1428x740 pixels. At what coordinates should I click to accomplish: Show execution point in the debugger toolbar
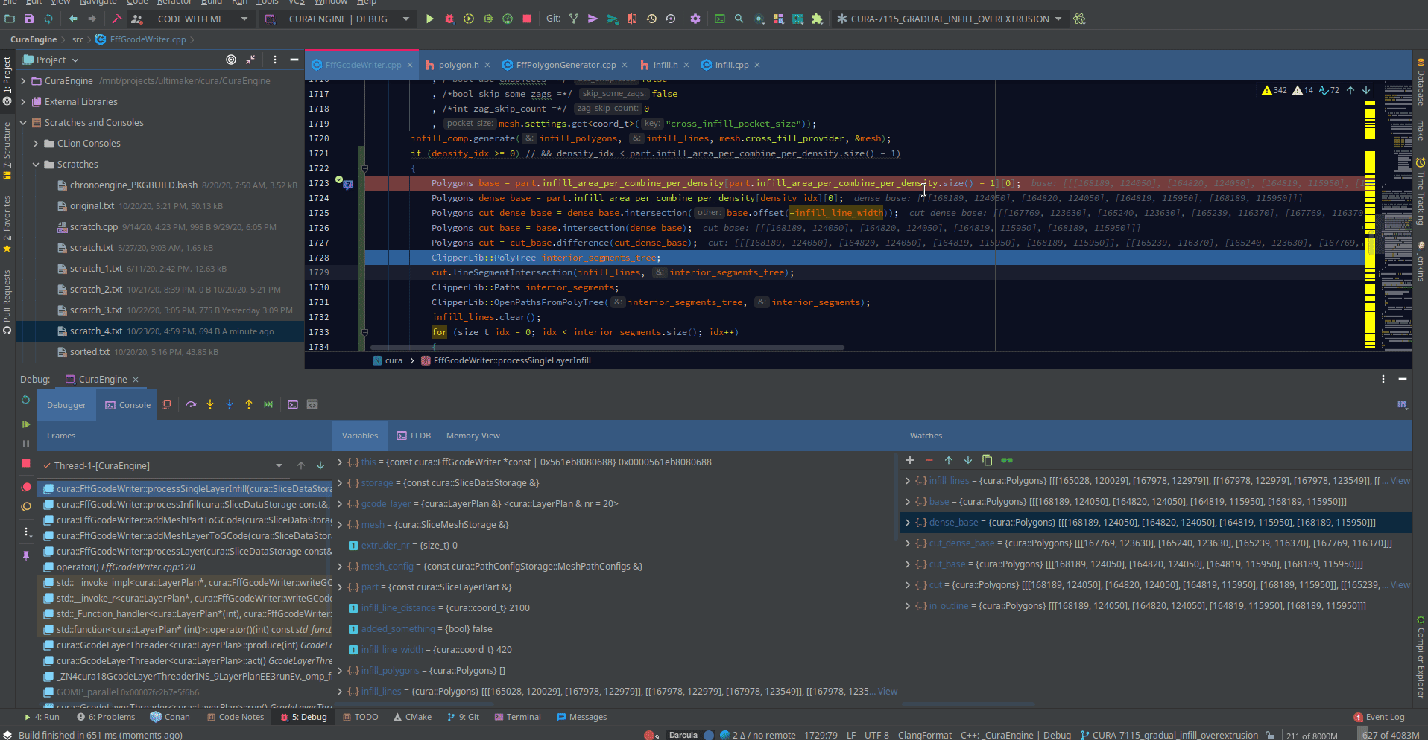166,404
